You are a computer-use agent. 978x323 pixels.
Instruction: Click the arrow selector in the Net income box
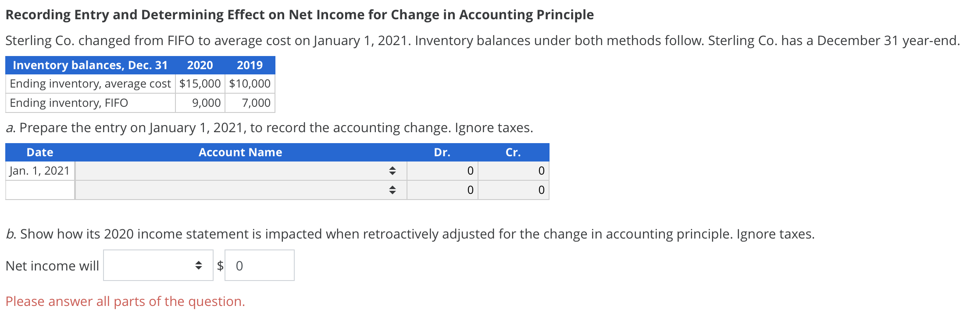tap(199, 265)
